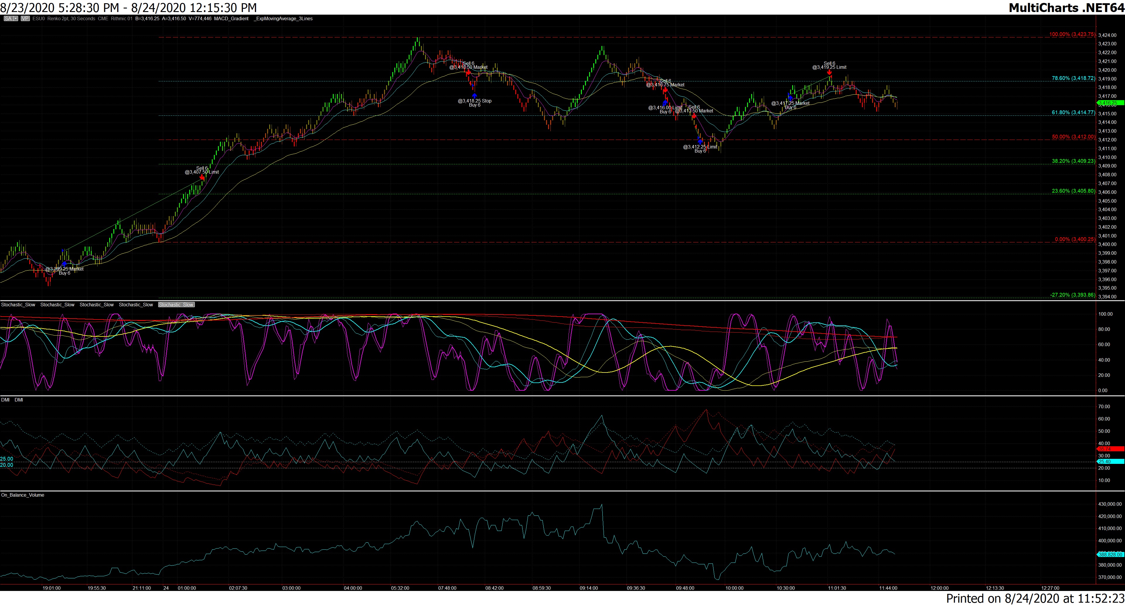The image size is (1125, 605).
Task: Click the 10:00:00 time axis label
Action: click(x=734, y=588)
